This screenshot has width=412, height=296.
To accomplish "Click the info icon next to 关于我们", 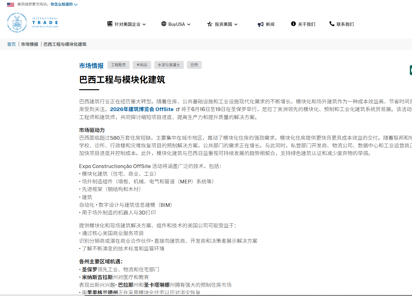I will (x=293, y=24).
